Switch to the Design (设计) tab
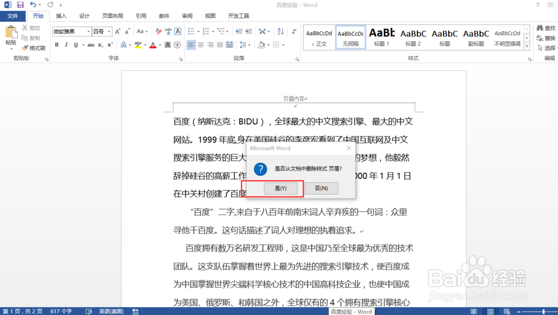This screenshot has height=315, width=558. coord(84,16)
